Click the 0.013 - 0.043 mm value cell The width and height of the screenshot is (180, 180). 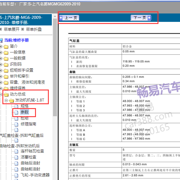tap(151, 164)
